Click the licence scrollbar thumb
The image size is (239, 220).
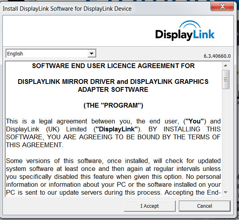click(226, 80)
